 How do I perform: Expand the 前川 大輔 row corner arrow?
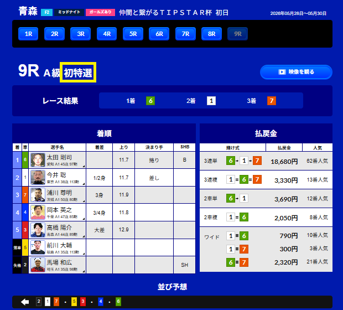pos(84,254)
